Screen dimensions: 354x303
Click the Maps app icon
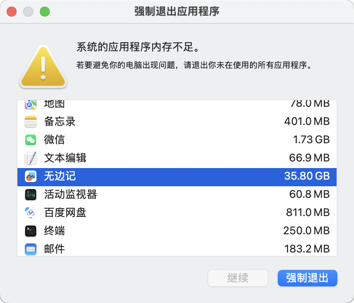31,104
